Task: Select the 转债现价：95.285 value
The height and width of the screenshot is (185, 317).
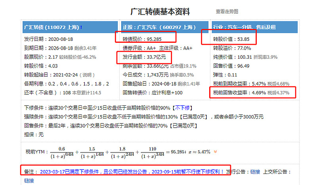Action: [142, 39]
